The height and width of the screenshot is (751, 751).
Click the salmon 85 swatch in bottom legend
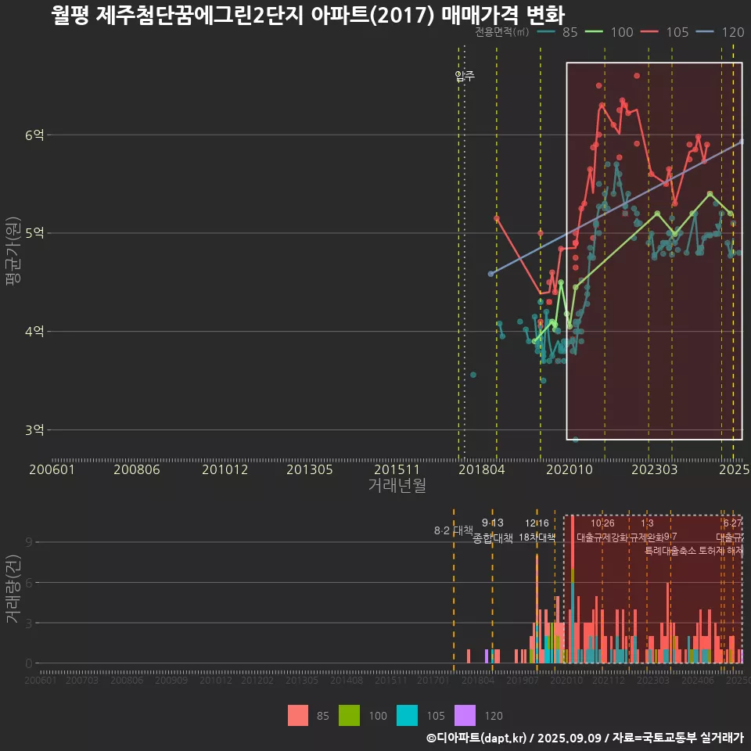click(298, 716)
